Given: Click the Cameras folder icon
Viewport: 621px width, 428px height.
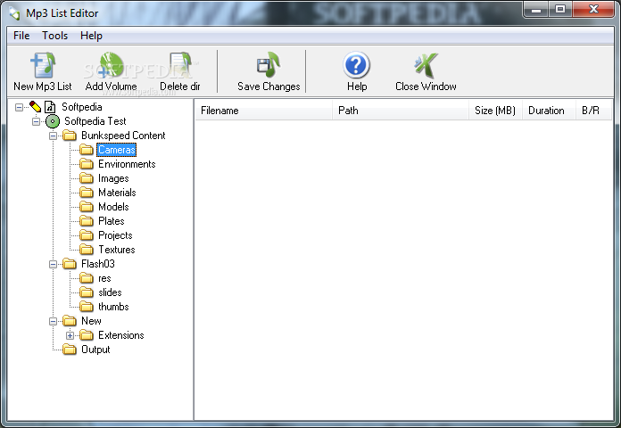Looking at the screenshot, I should [x=87, y=150].
